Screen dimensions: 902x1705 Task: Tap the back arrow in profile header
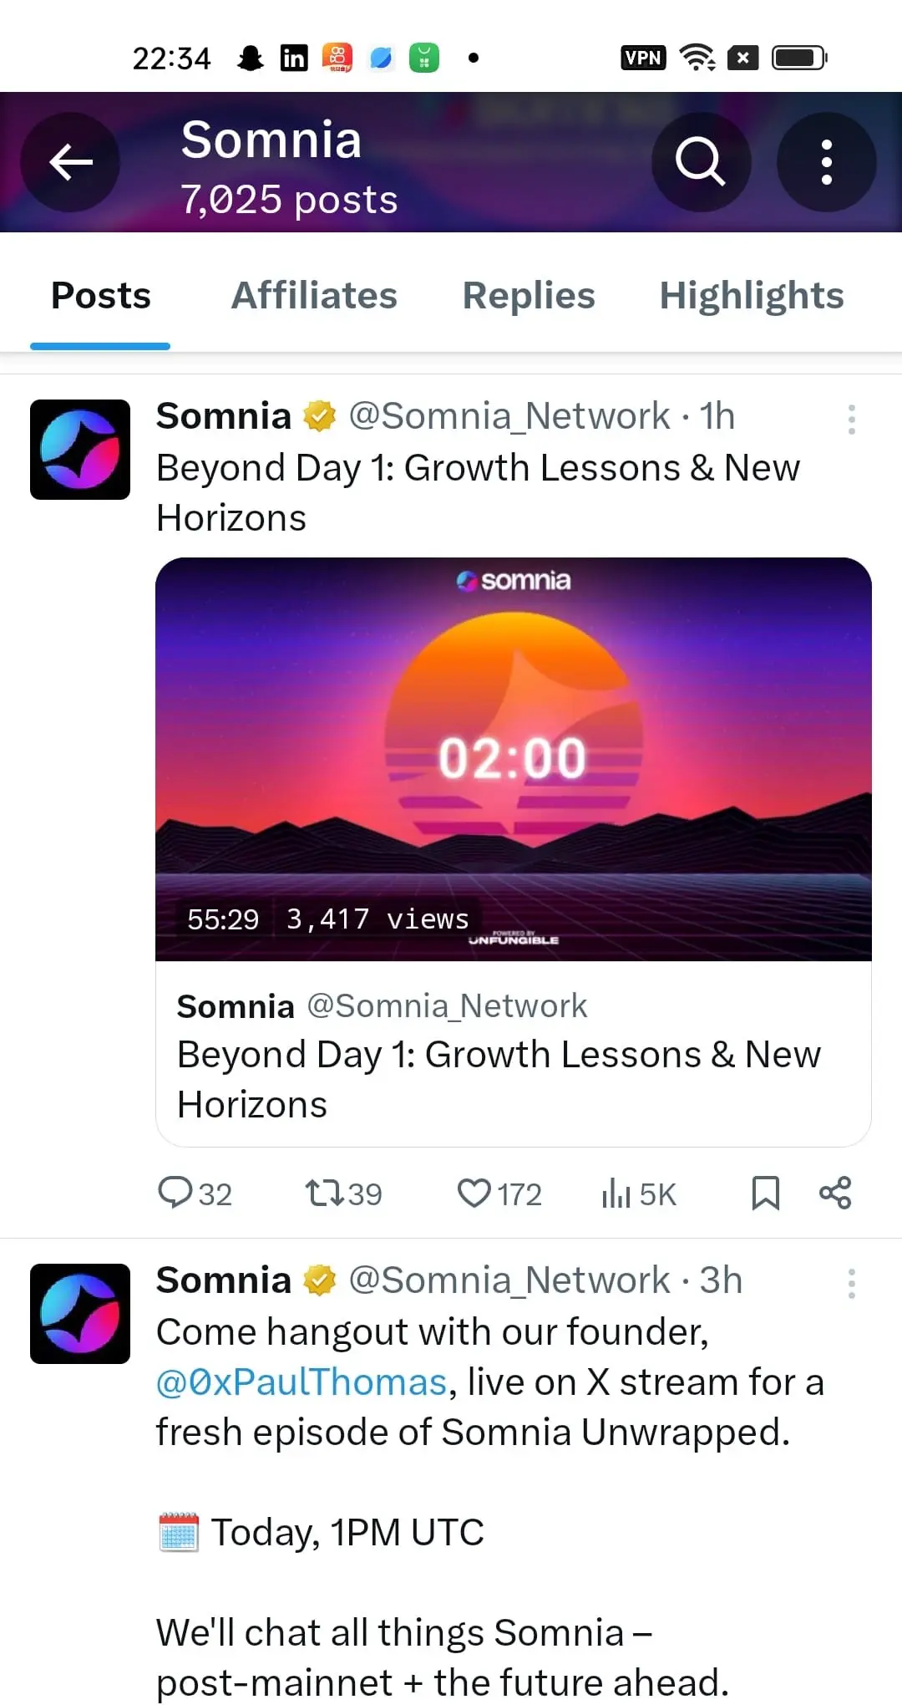(x=70, y=162)
